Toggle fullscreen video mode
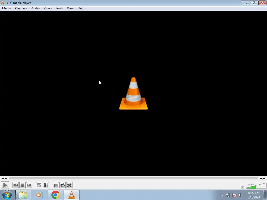This screenshot has height=200, width=267. click(39, 185)
